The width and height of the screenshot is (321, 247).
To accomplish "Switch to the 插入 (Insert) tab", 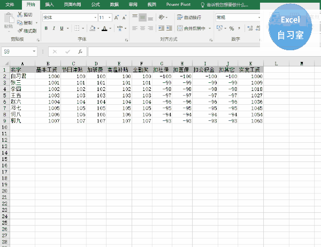I will coord(49,4).
